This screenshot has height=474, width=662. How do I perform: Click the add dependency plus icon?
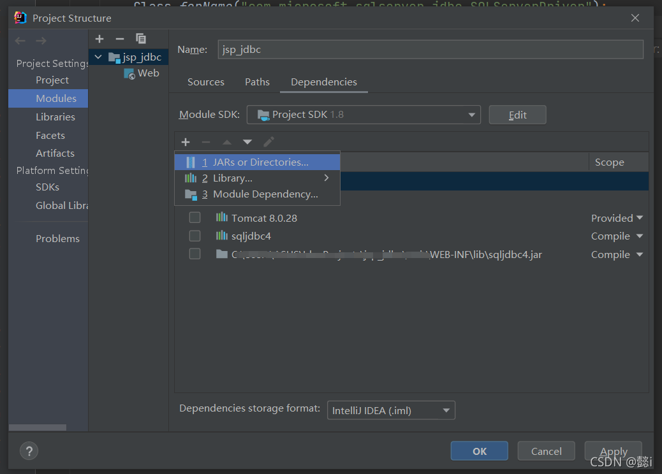[x=186, y=142]
